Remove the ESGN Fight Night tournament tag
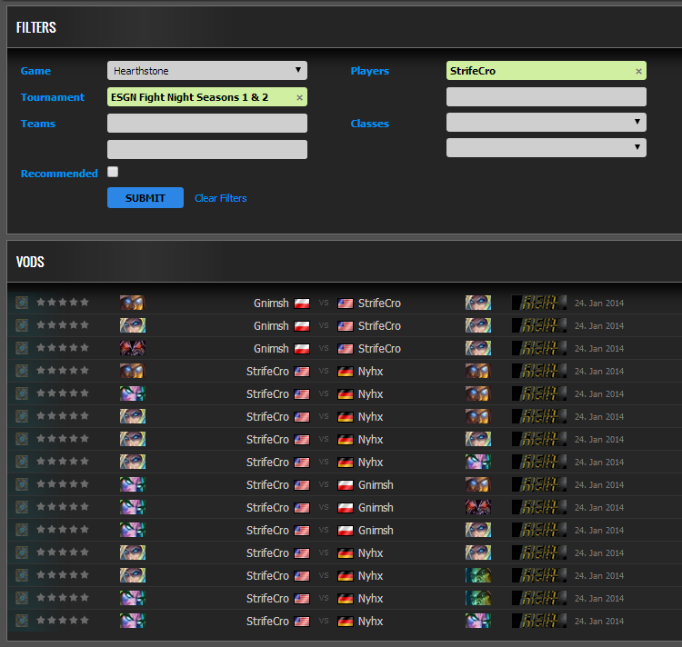This screenshot has width=682, height=647. click(x=299, y=97)
